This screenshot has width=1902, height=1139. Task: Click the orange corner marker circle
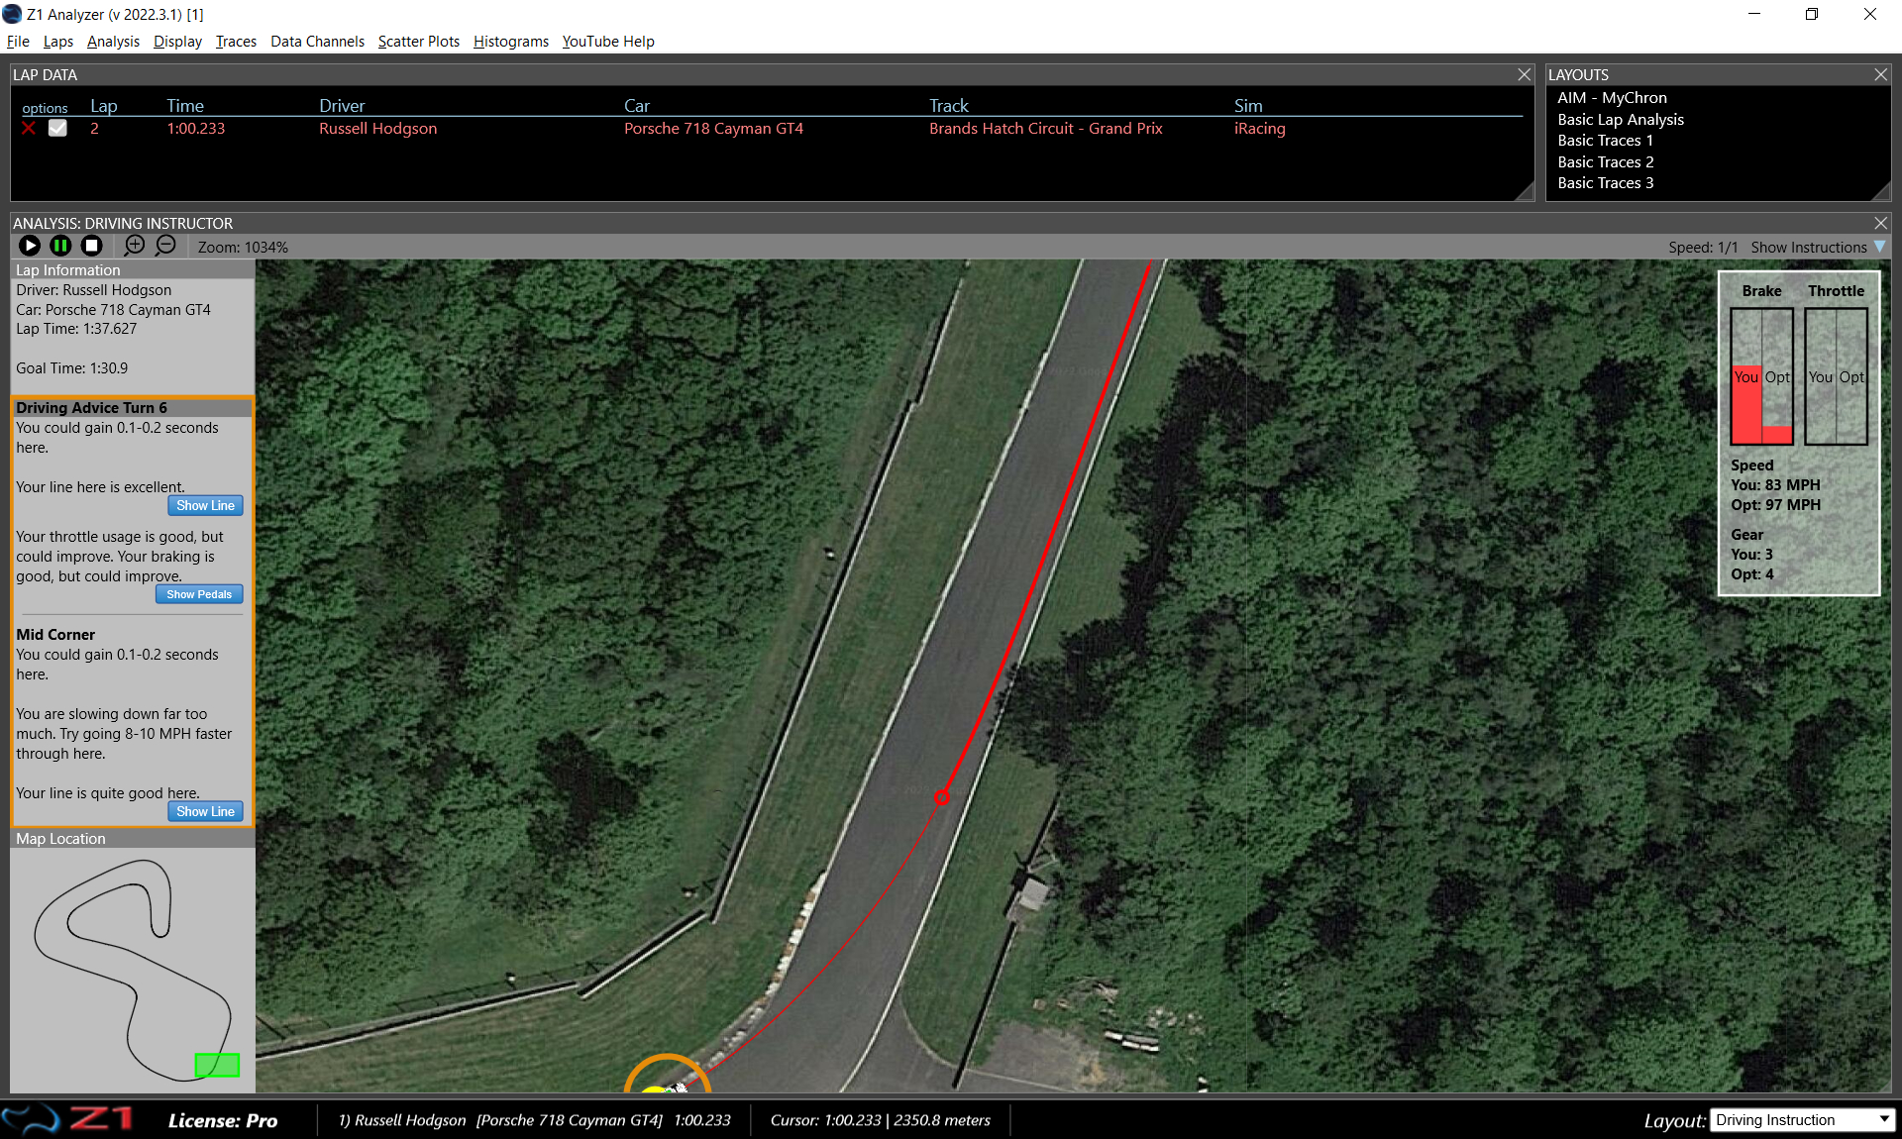coord(667,1074)
